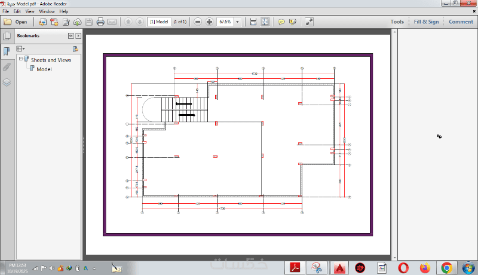Click the envelope email icon
Screen dimensions: 478x275
(x=112, y=22)
